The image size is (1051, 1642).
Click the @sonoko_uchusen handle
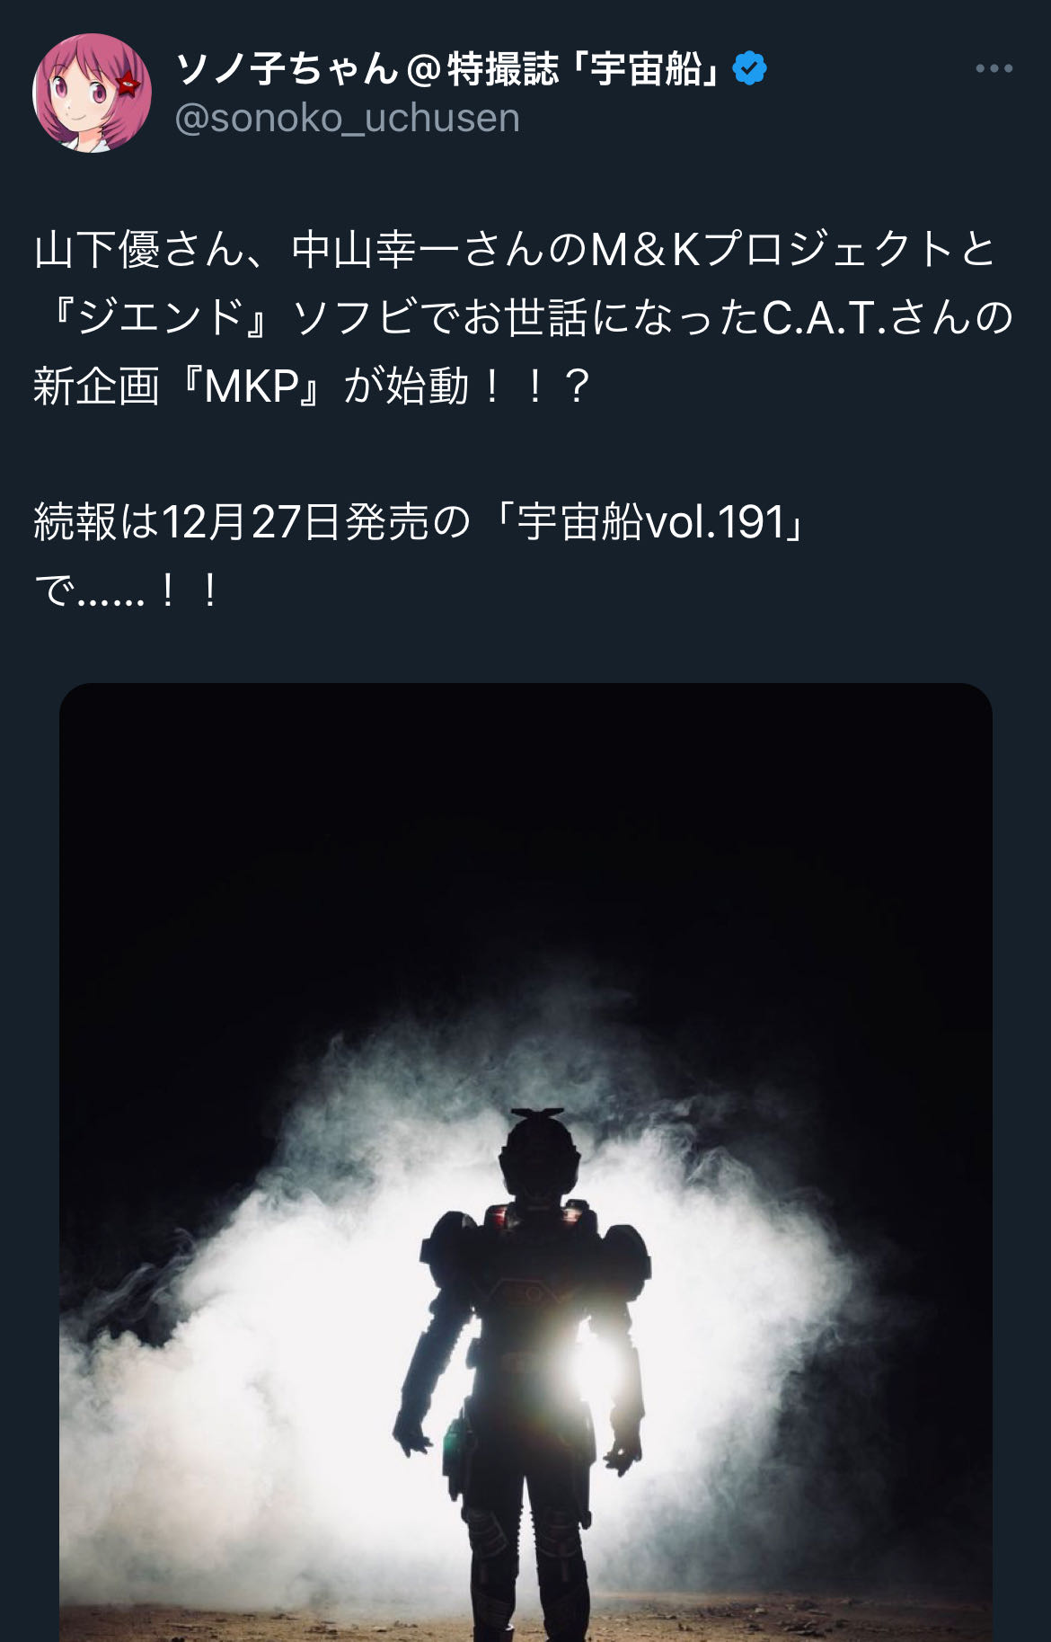pyautogui.click(x=348, y=118)
